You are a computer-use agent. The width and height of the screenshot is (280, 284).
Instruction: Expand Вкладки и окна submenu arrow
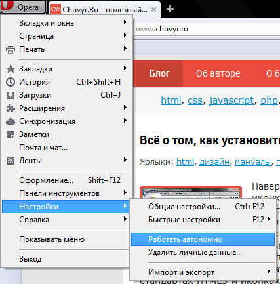125,22
